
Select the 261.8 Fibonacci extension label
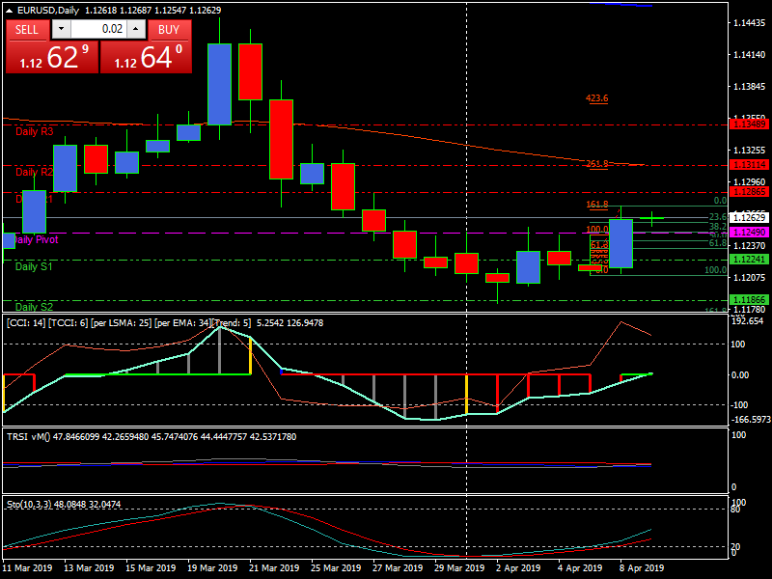pyautogui.click(x=597, y=164)
